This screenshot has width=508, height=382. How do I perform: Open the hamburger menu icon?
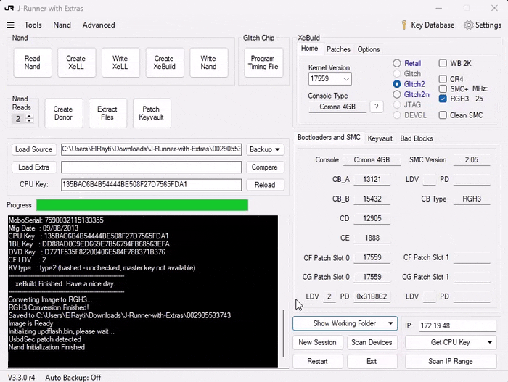pyautogui.click(x=10, y=25)
